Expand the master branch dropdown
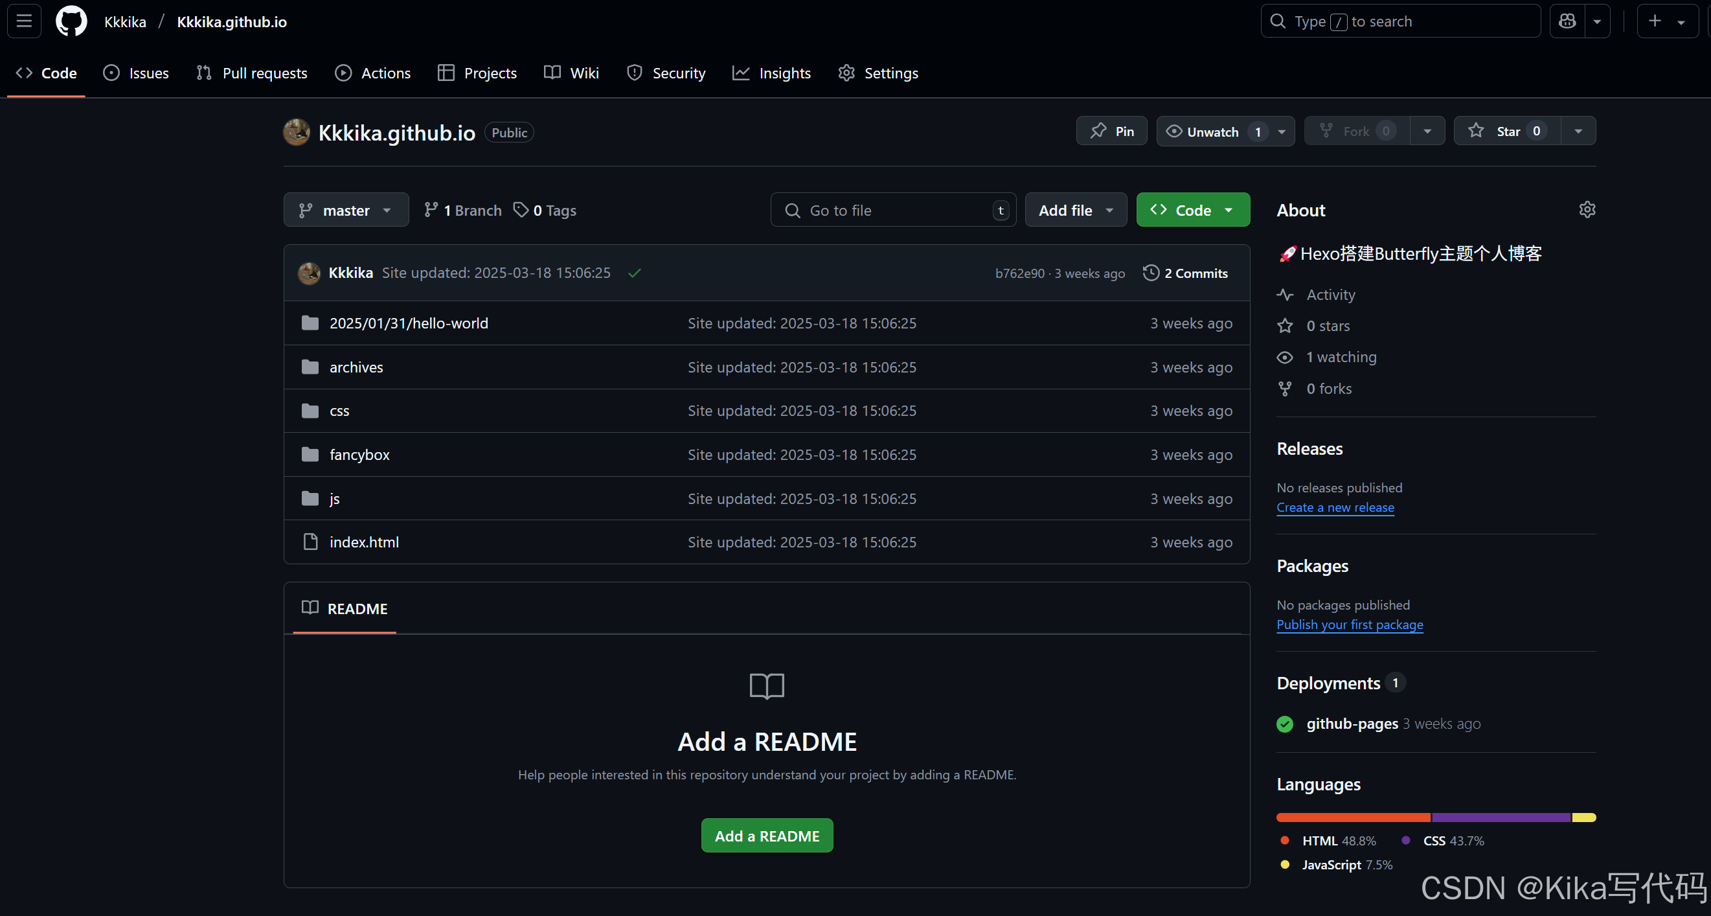The image size is (1711, 916). click(x=345, y=211)
